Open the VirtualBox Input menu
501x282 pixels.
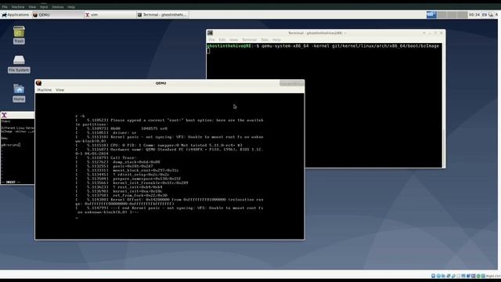tap(44, 7)
